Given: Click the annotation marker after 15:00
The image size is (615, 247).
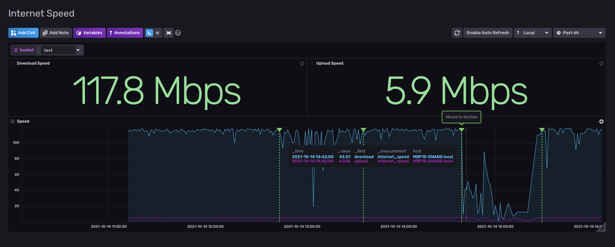Looking at the screenshot, I should (x=542, y=130).
